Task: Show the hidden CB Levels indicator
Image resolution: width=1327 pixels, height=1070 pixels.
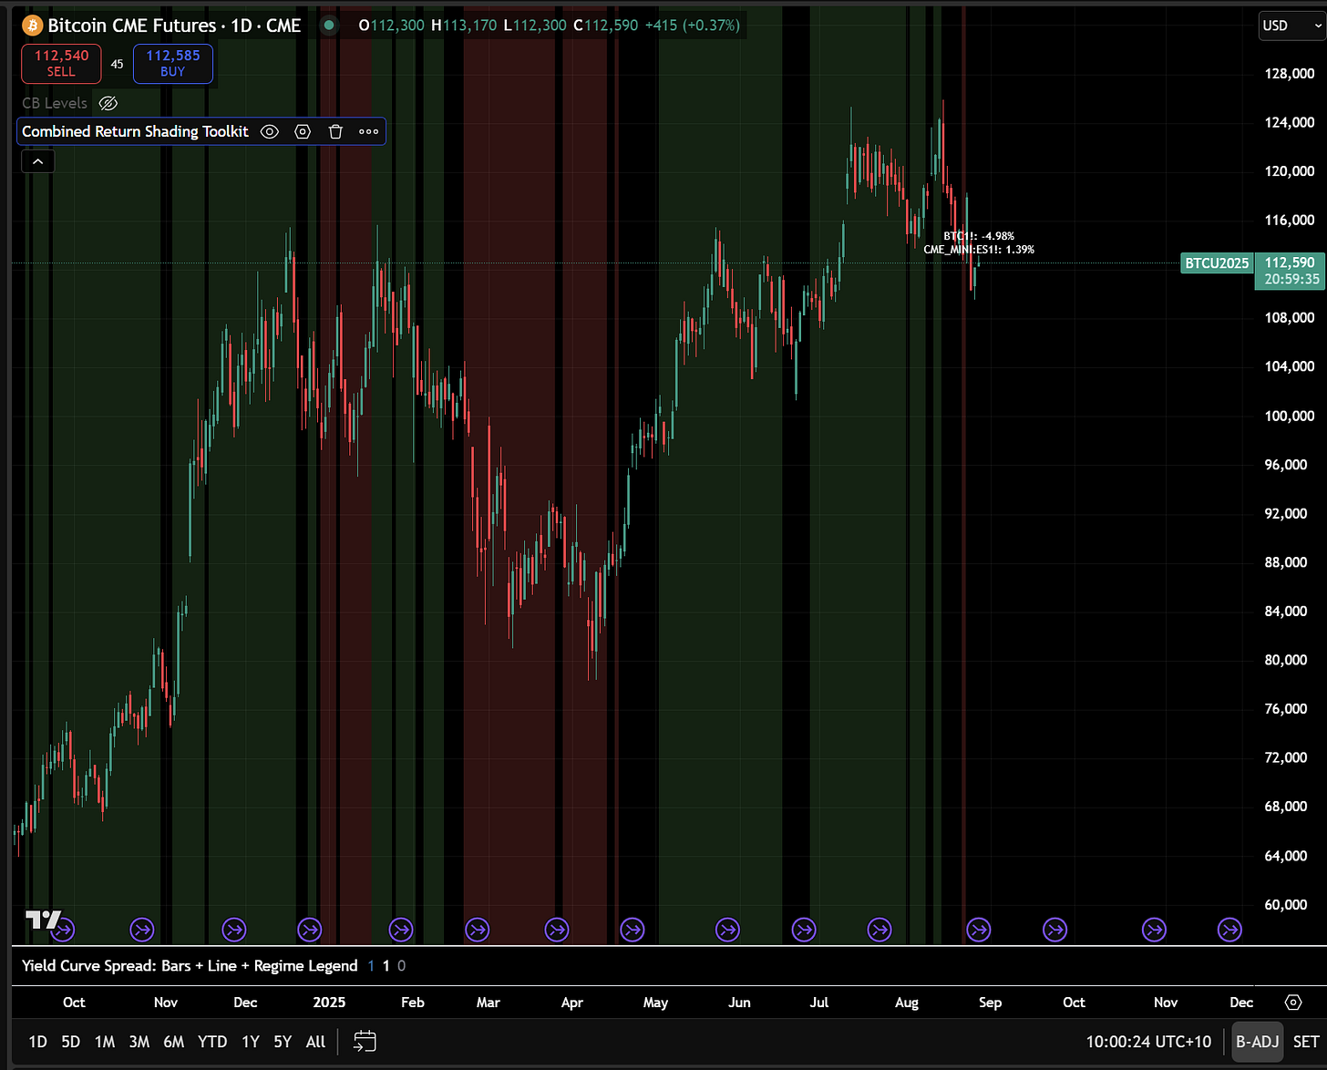Action: tap(108, 104)
